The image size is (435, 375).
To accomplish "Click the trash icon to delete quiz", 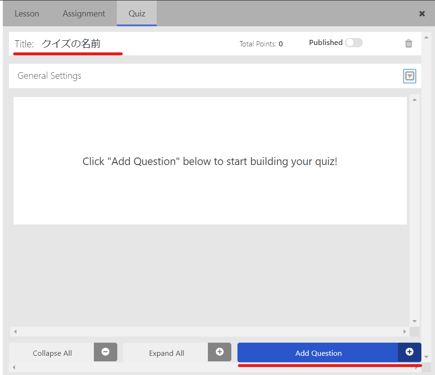I will coord(408,44).
